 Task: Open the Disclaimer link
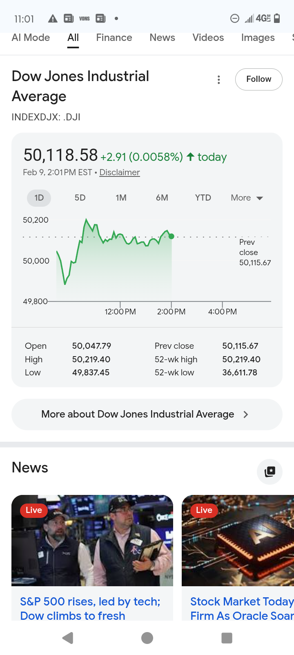120,172
